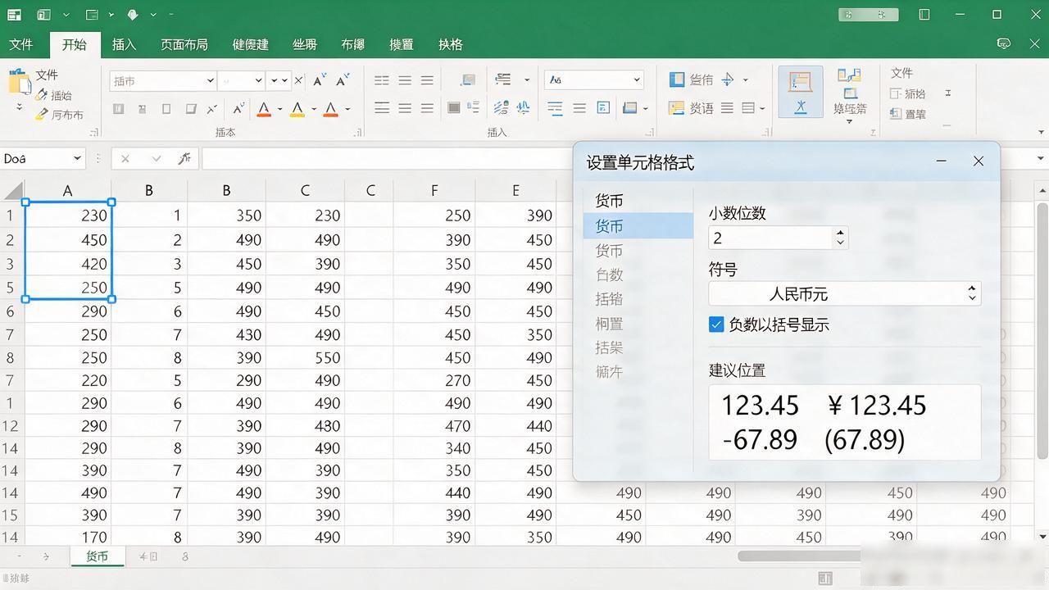The height and width of the screenshot is (590, 1049).
Task: Click the increase font size icon
Action: tap(320, 79)
